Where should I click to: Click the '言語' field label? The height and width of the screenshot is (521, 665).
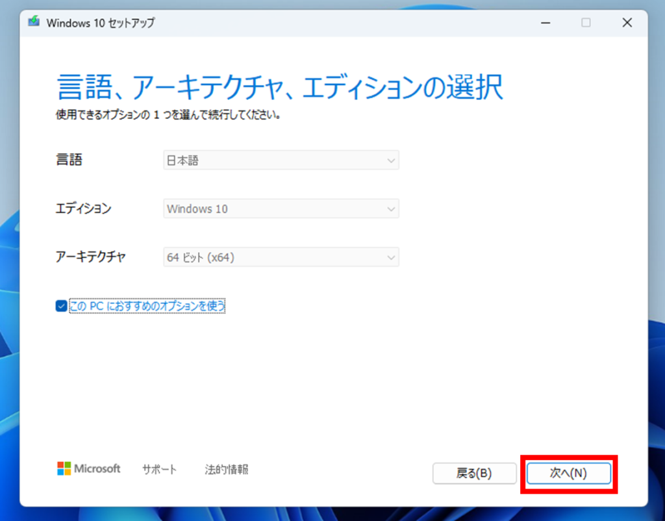69,160
